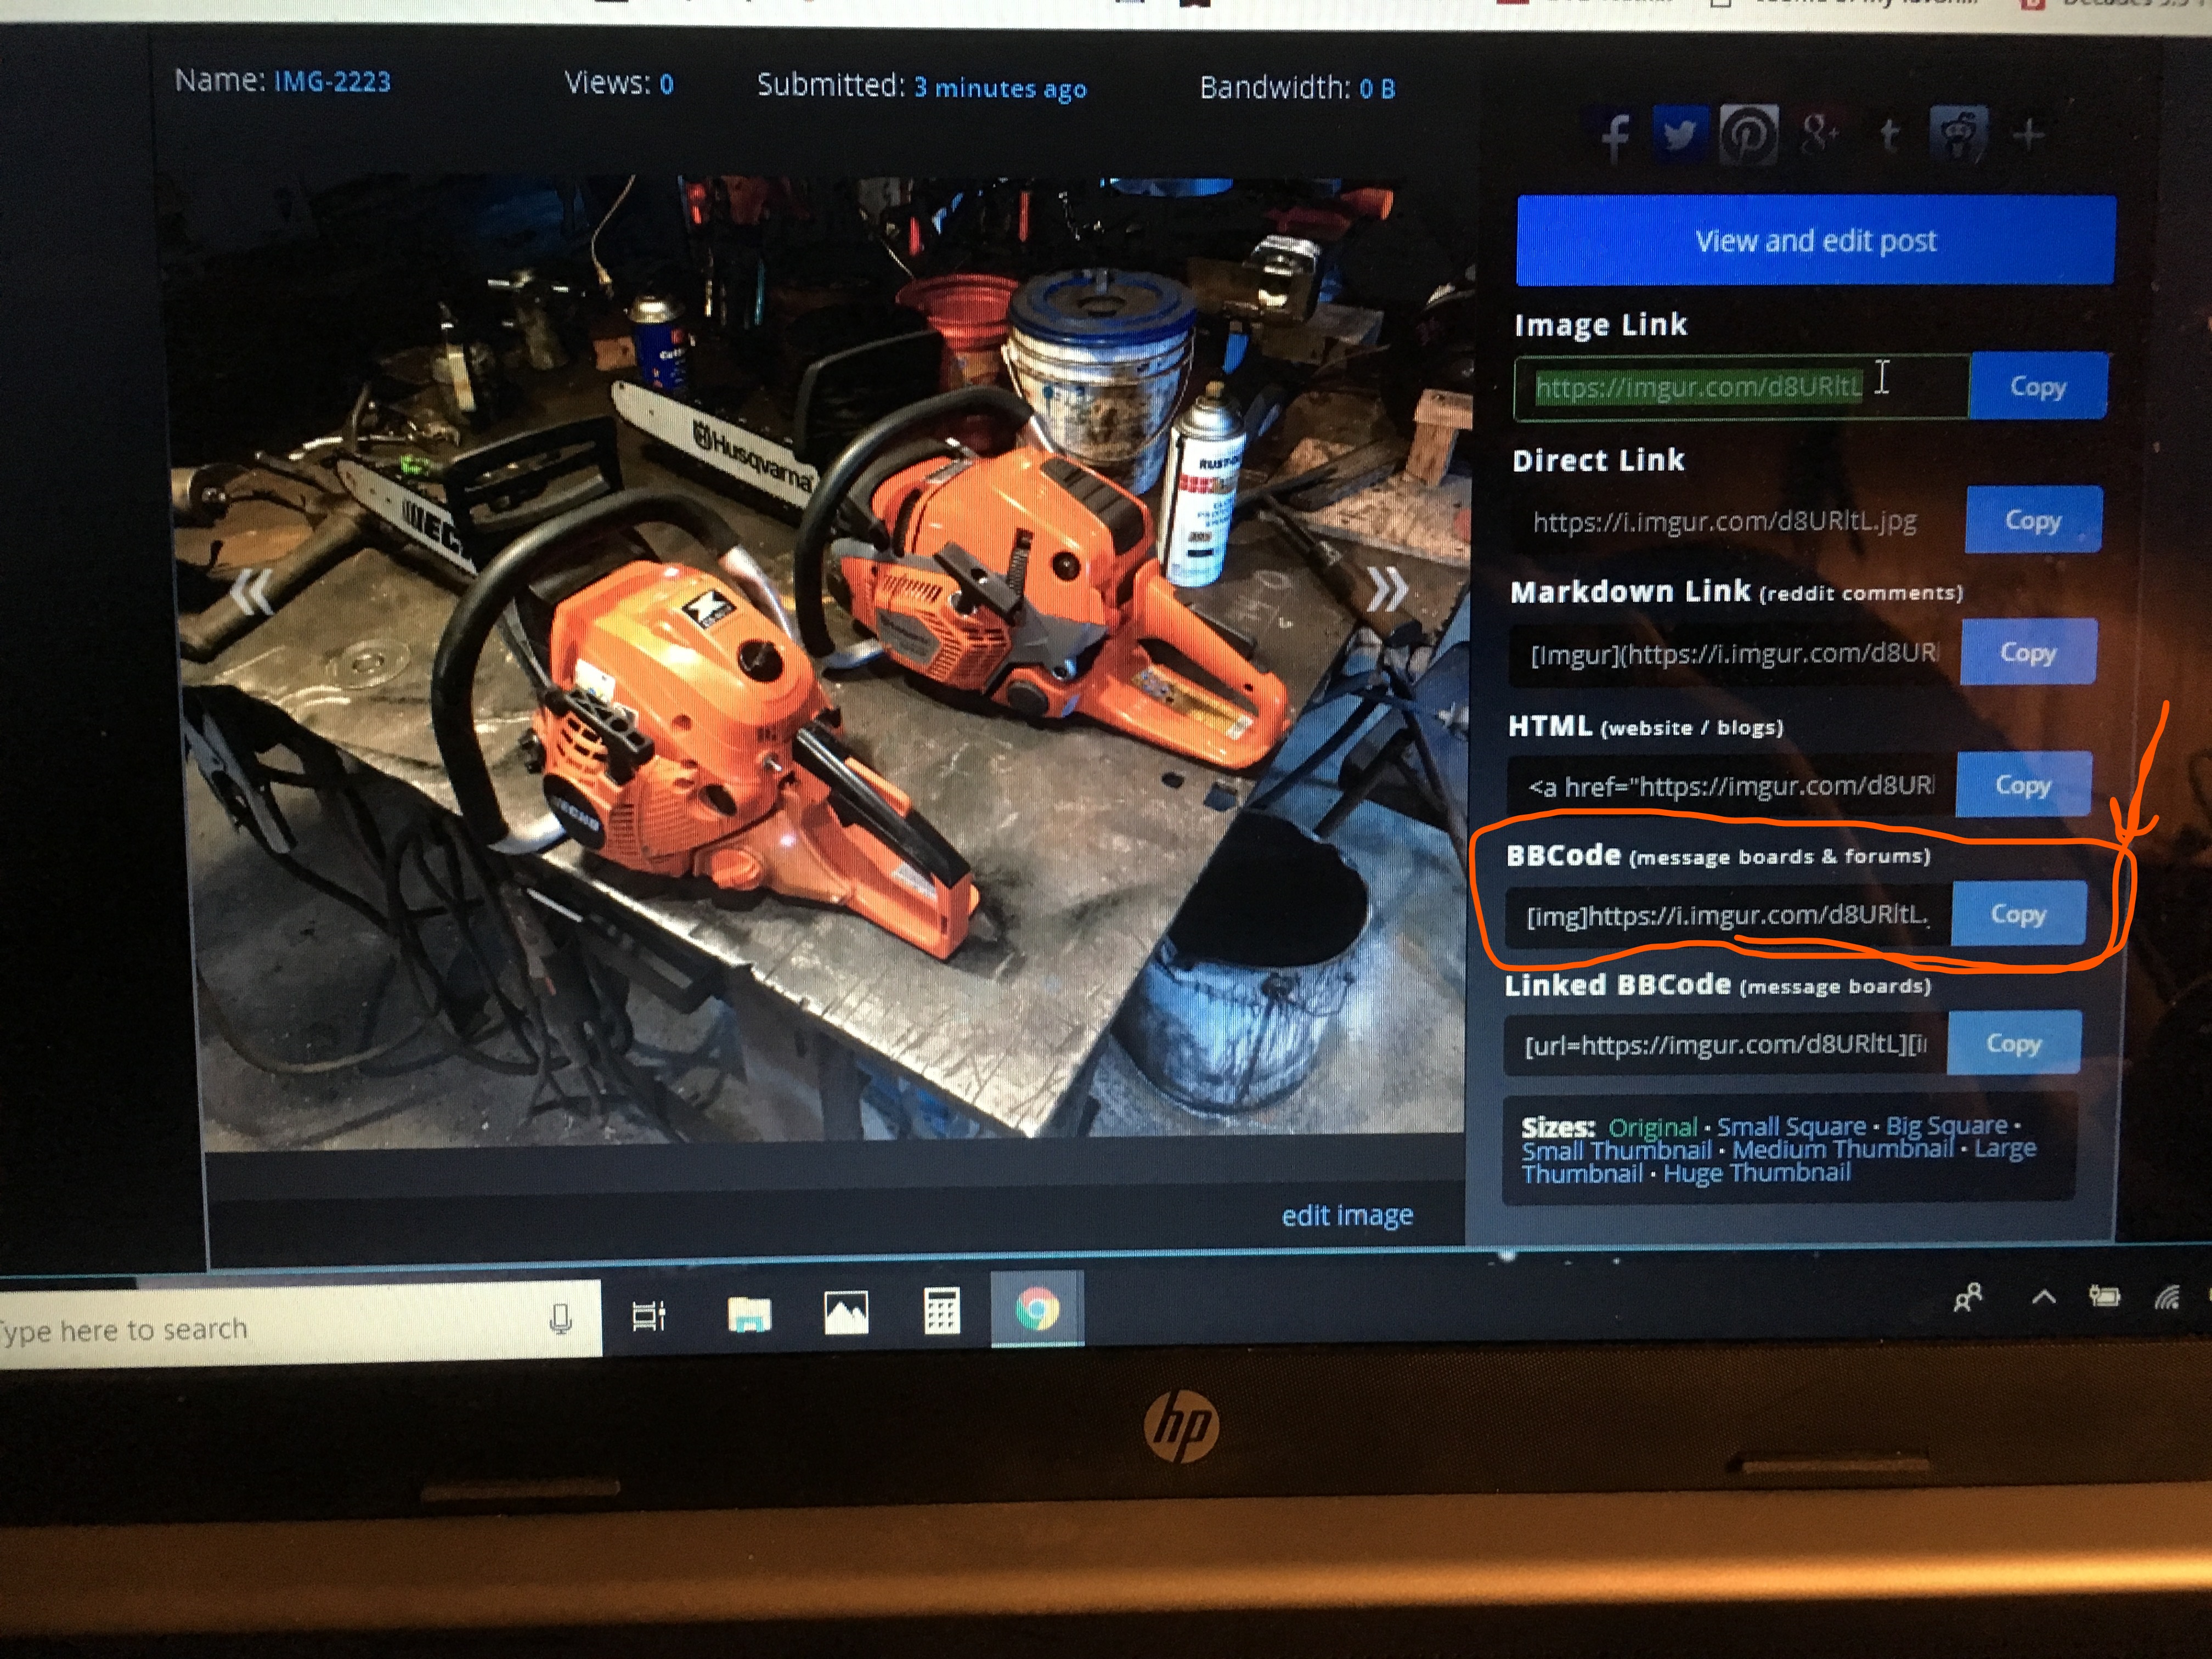Copy the Image Link
2212x1659 pixels.
(2037, 386)
